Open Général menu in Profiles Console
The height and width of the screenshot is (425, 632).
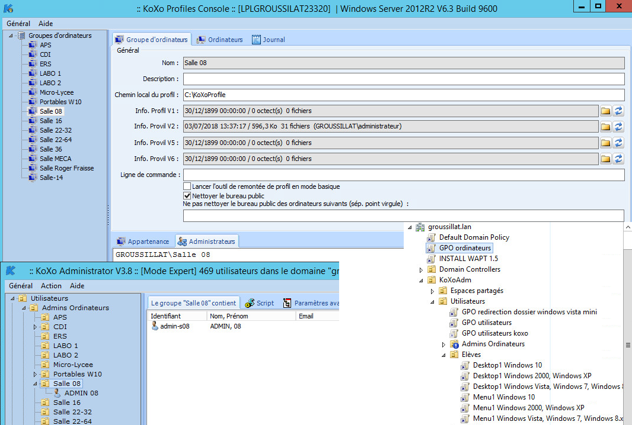pos(18,24)
